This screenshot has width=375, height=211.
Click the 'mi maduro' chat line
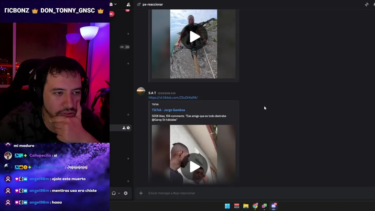tap(24, 146)
